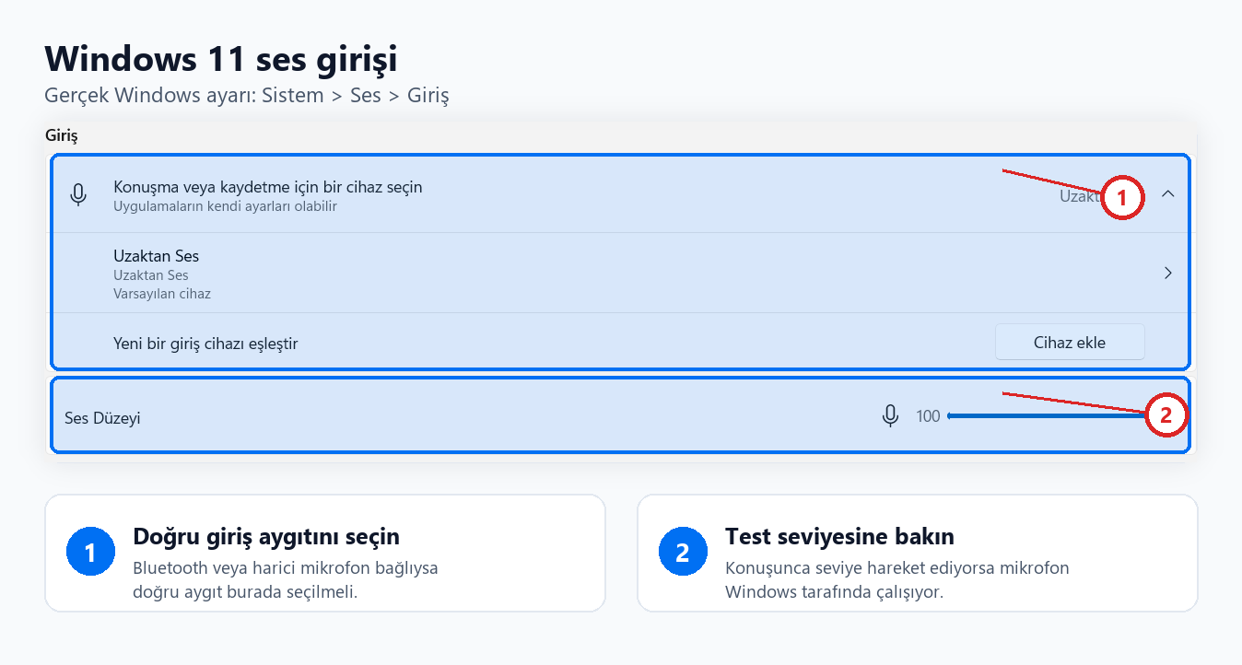Open Uzaktan Ses device properties arrow
Image resolution: width=1242 pixels, height=665 pixels.
coord(1167,273)
